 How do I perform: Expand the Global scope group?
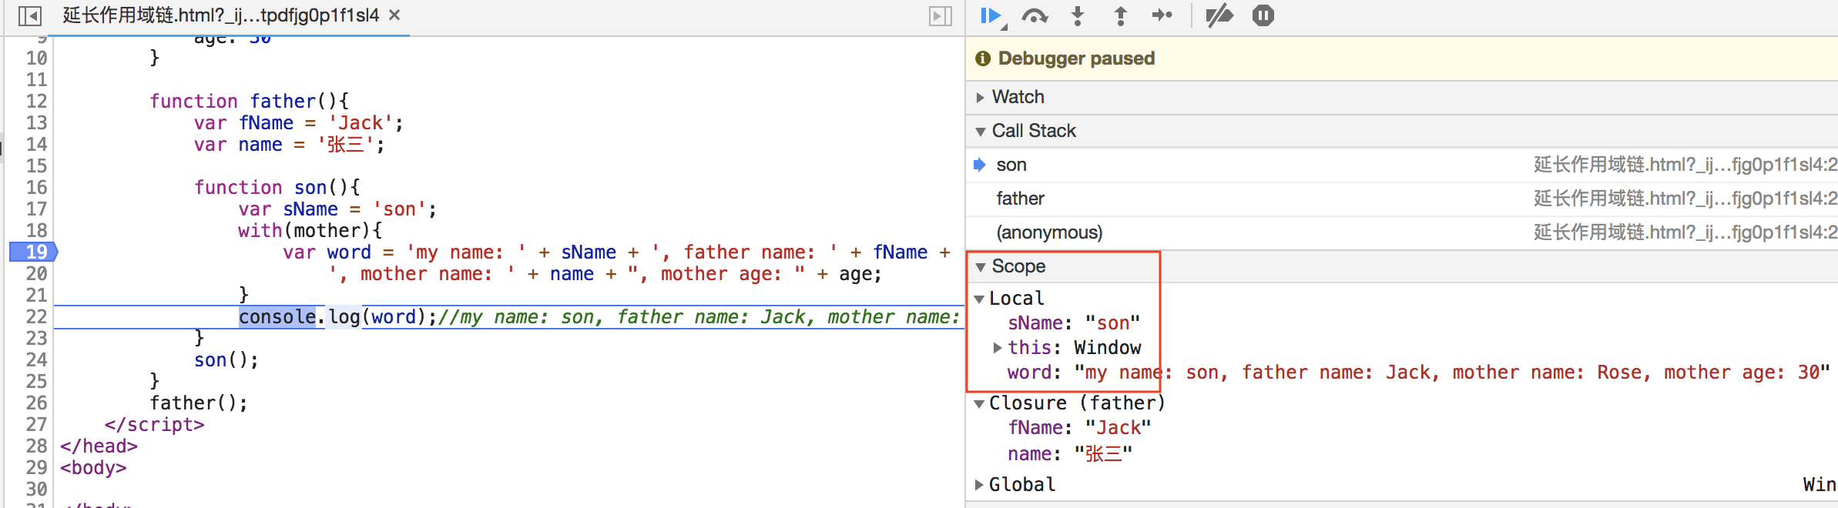pyautogui.click(x=978, y=485)
